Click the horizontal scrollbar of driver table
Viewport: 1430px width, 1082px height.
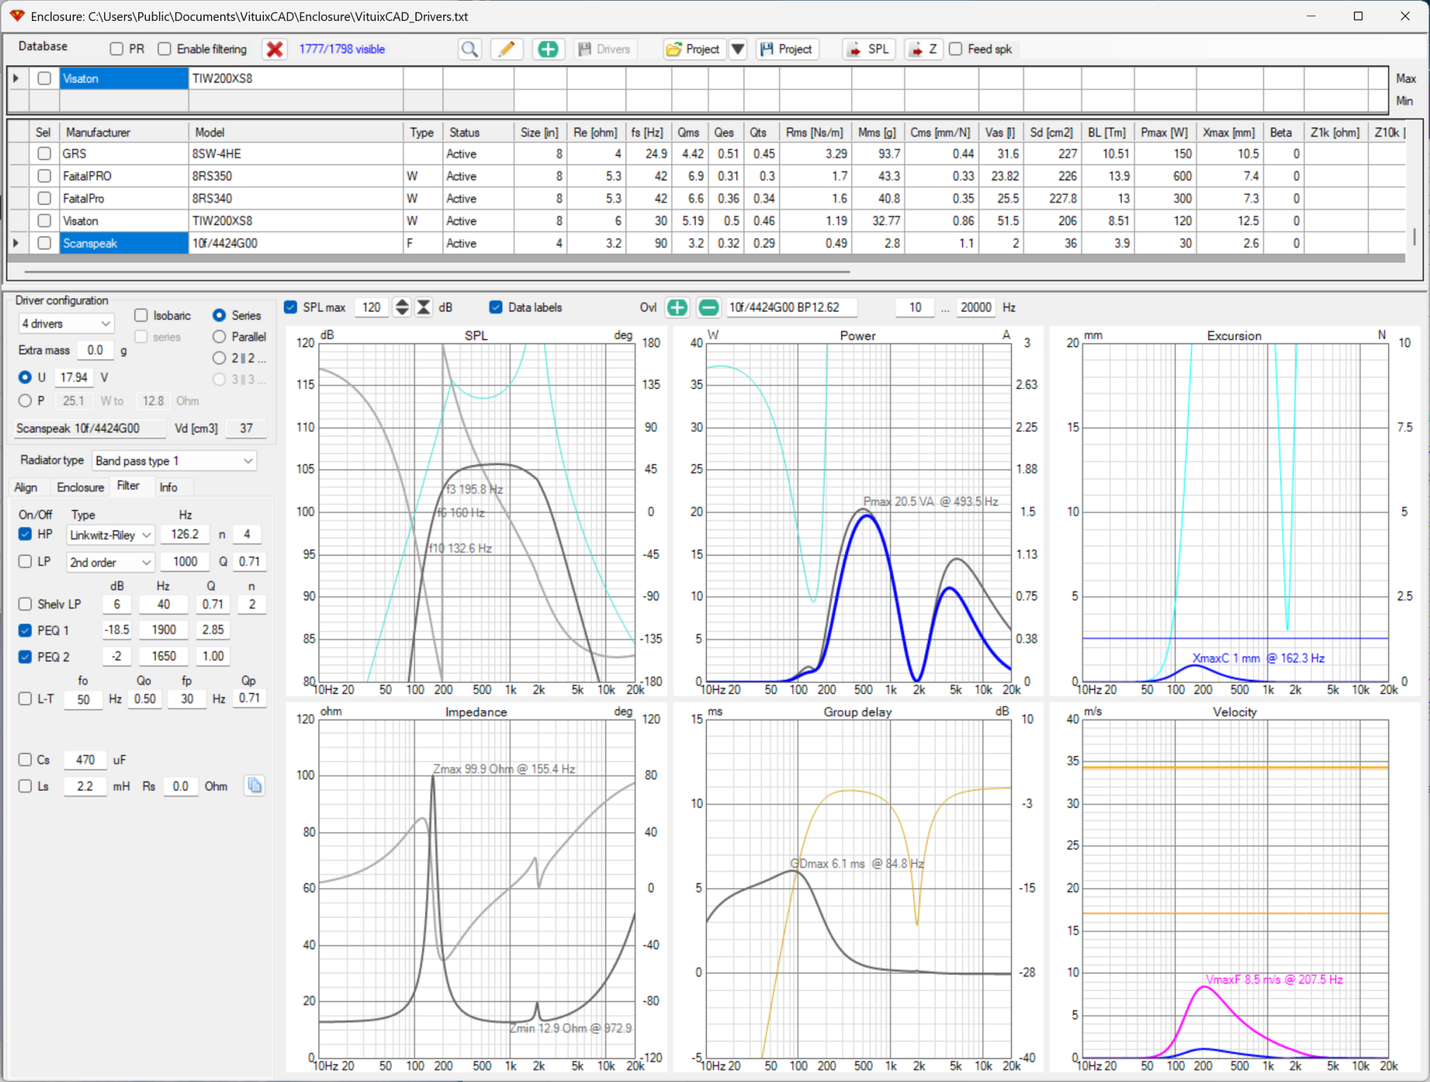click(437, 272)
